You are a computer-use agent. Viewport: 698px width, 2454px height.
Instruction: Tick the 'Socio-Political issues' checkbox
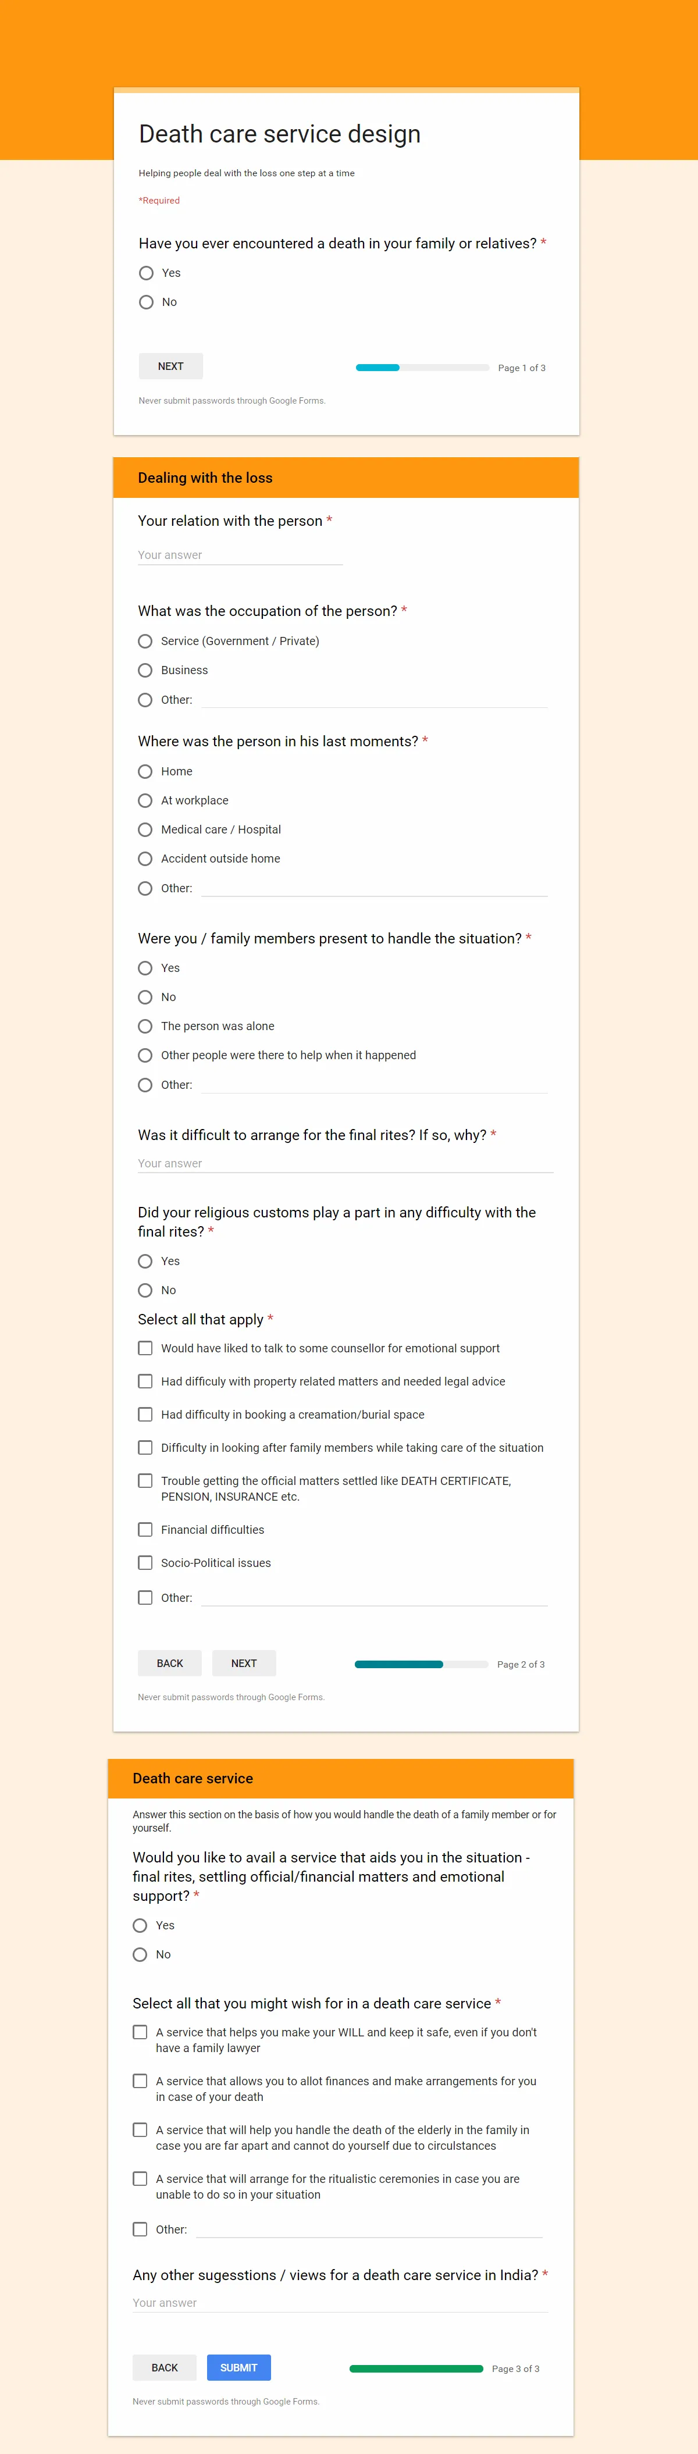[145, 1563]
